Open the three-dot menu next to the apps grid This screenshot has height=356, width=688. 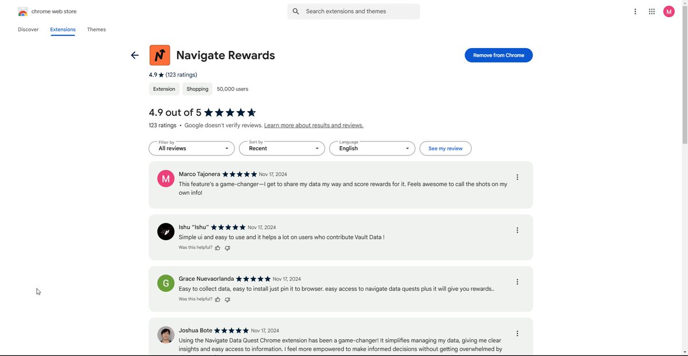pyautogui.click(x=635, y=11)
